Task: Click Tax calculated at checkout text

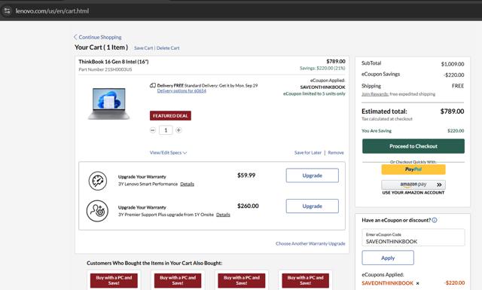Action: [x=387, y=119]
